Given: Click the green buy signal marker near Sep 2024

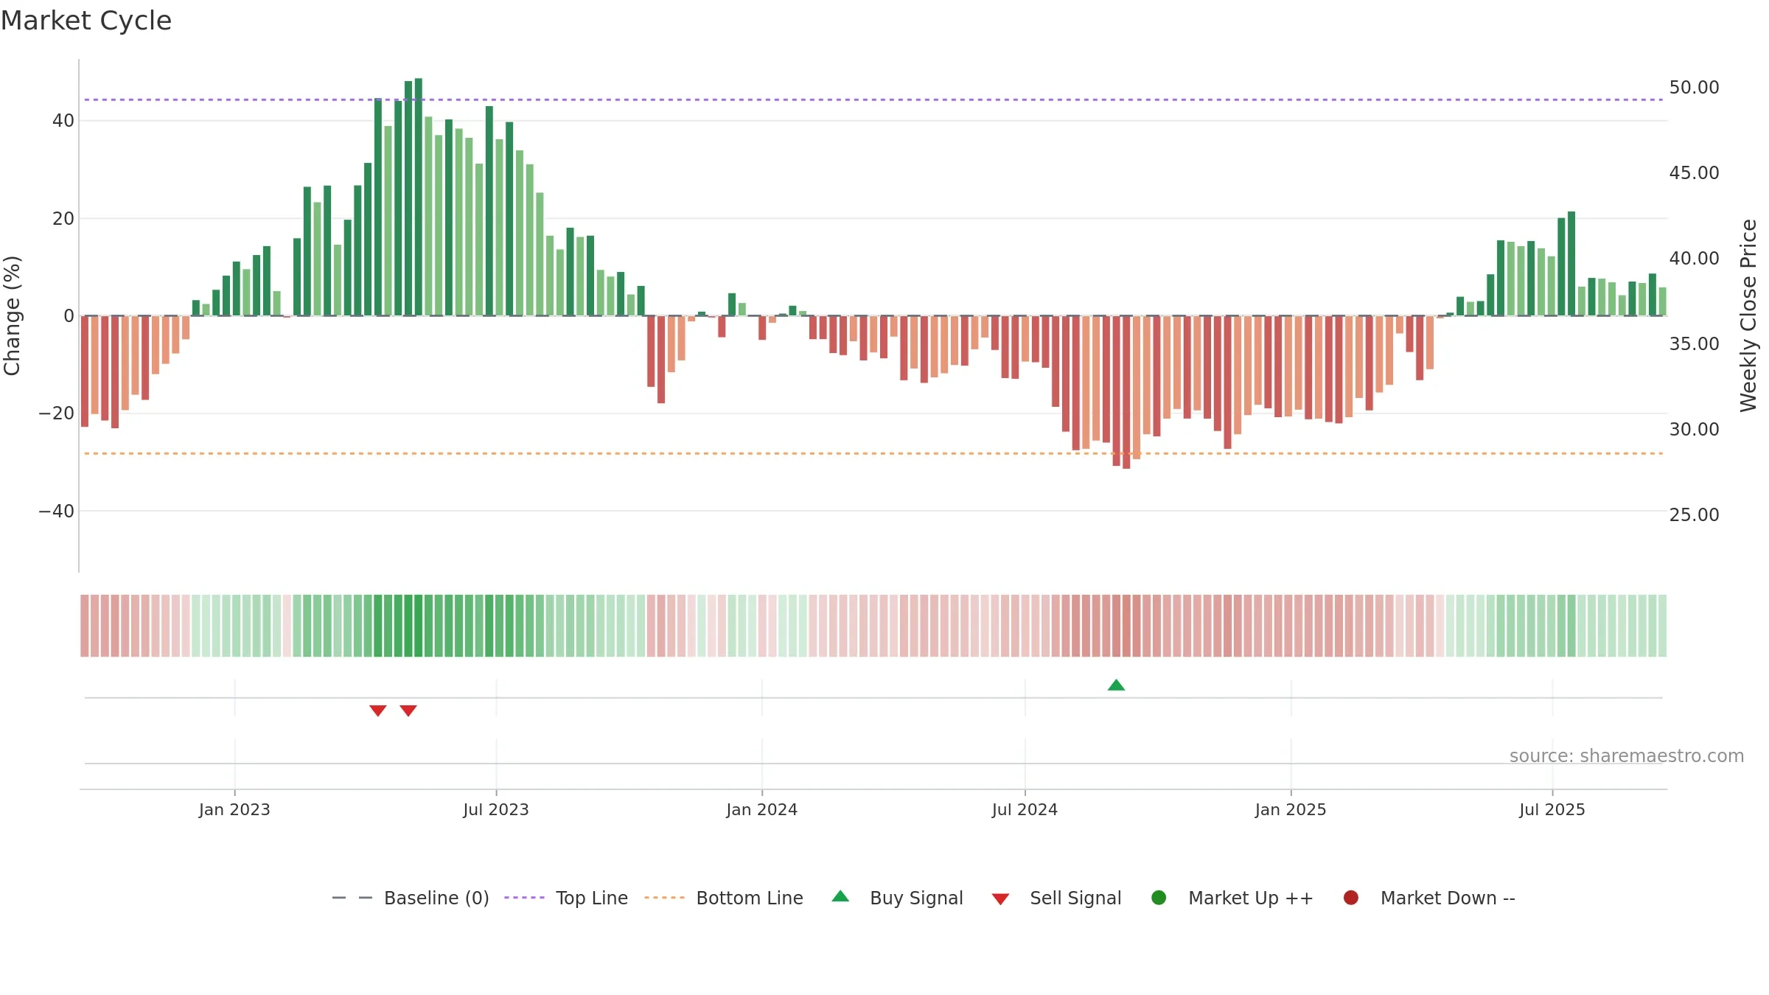Looking at the screenshot, I should point(1116,685).
